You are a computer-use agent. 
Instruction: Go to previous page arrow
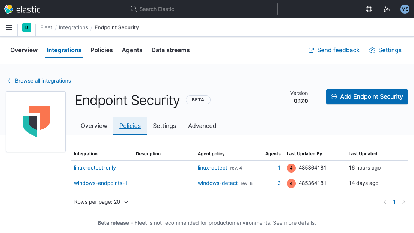point(385,202)
